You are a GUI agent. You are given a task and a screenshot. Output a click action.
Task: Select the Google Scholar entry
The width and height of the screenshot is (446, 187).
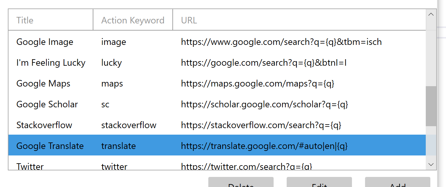tap(47, 104)
